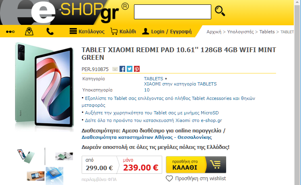Click the phone contact icon
The height and width of the screenshot is (185, 301).
(x=50, y=31)
